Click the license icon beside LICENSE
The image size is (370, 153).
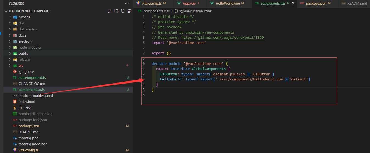[x=15, y=108]
